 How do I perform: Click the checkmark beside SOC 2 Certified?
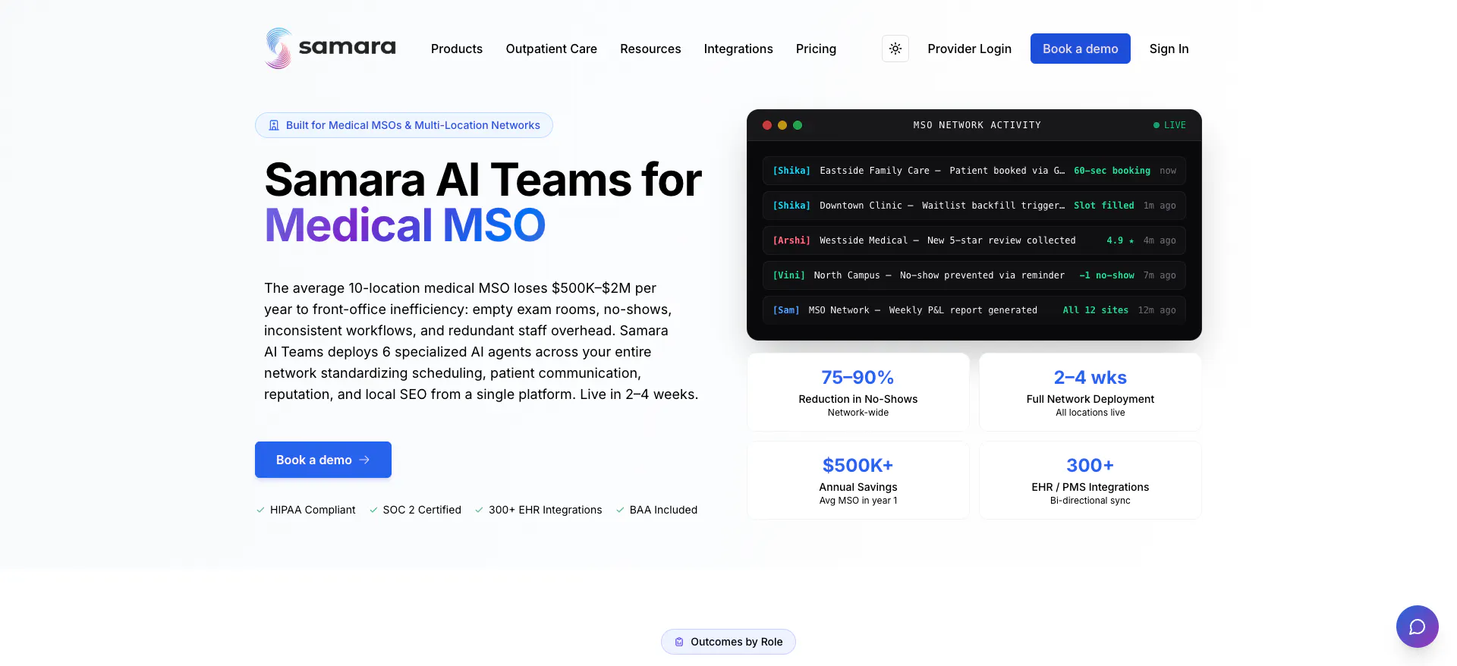coord(373,510)
